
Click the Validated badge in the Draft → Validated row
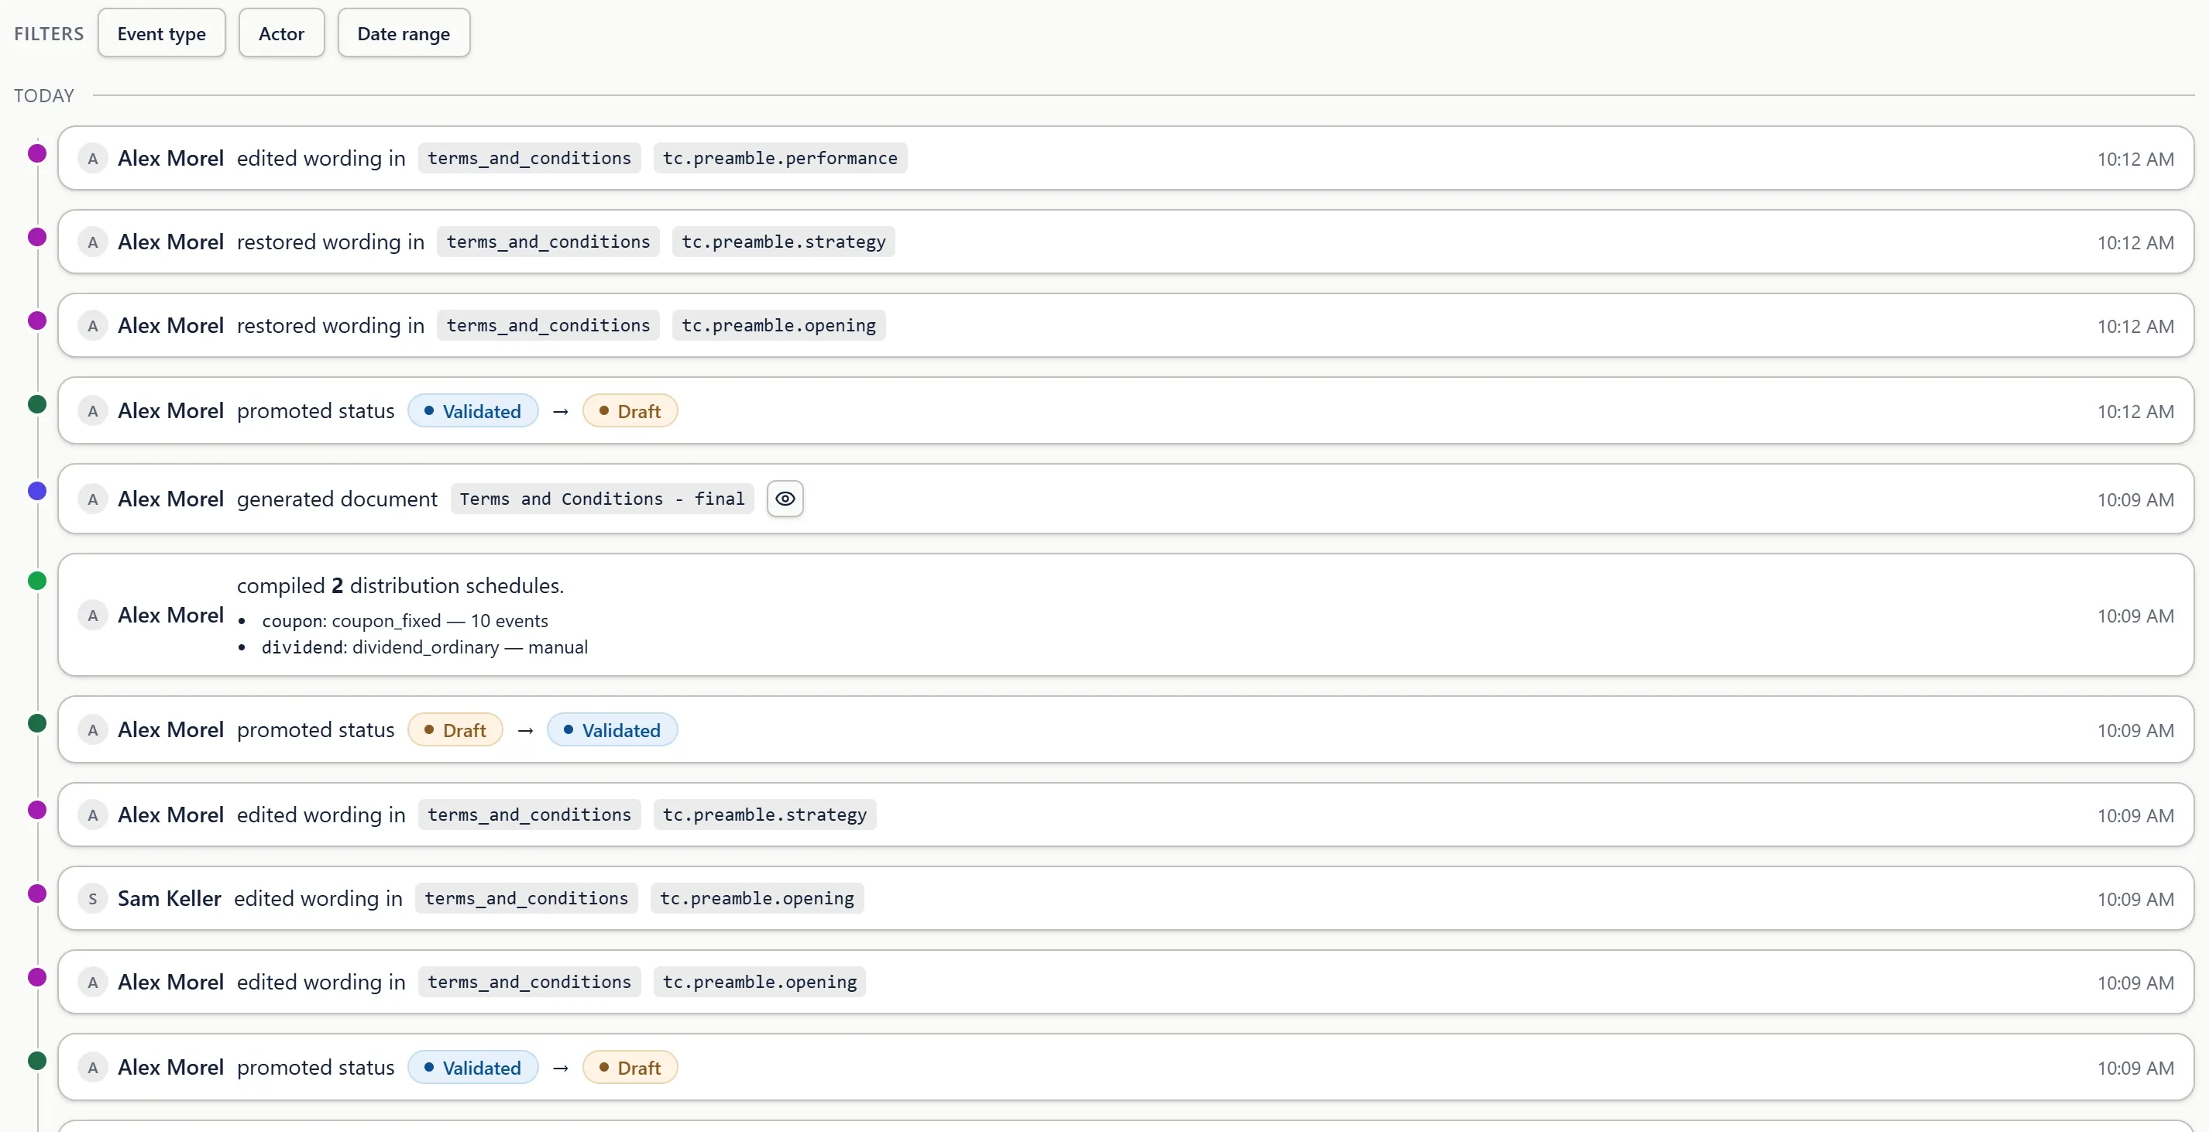point(612,730)
